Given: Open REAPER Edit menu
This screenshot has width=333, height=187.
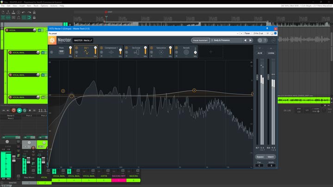Looking at the screenshot, I should tap(8, 6).
